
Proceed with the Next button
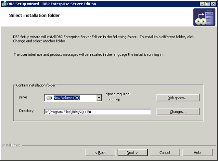pyautogui.click(x=133, y=153)
